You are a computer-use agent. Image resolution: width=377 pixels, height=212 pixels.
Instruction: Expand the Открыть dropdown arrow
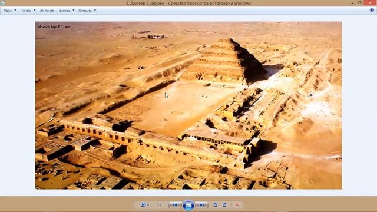coord(95,11)
